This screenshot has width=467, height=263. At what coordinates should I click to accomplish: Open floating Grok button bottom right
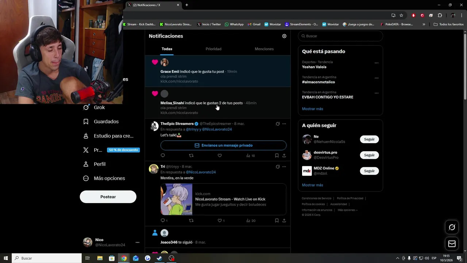coord(452,228)
